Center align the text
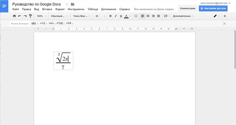 148,16
